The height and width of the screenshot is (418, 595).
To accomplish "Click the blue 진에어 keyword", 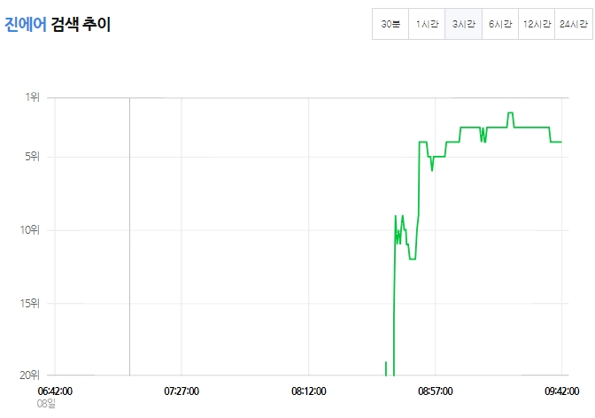I will [x=26, y=25].
